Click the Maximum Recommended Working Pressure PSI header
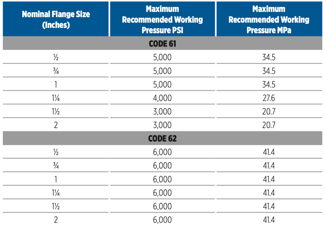Image resolution: width=326 pixels, height=229 pixels. (x=162, y=19)
